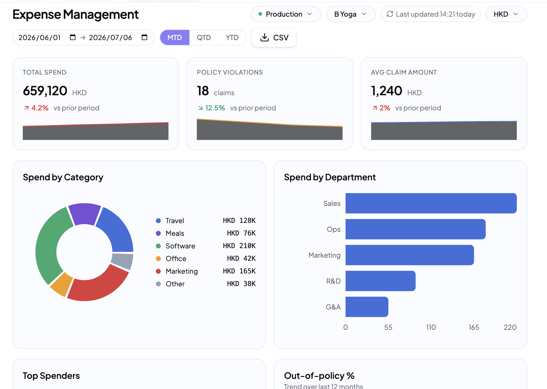Click the Software legend label

coord(180,246)
